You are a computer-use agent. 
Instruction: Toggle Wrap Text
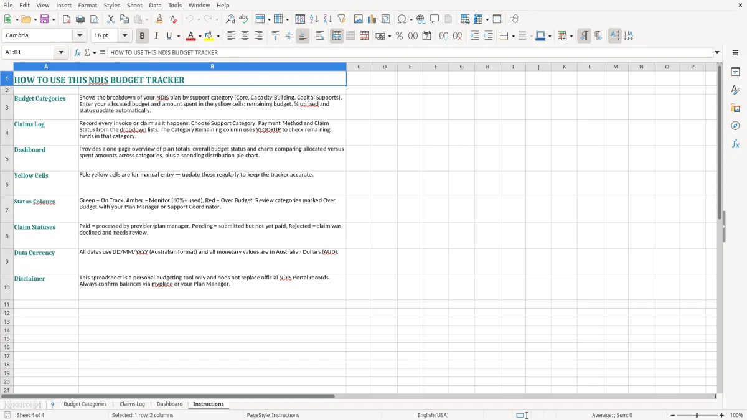(x=320, y=36)
